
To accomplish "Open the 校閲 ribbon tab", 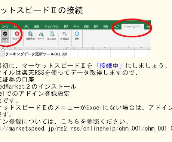I will point(86,27).
